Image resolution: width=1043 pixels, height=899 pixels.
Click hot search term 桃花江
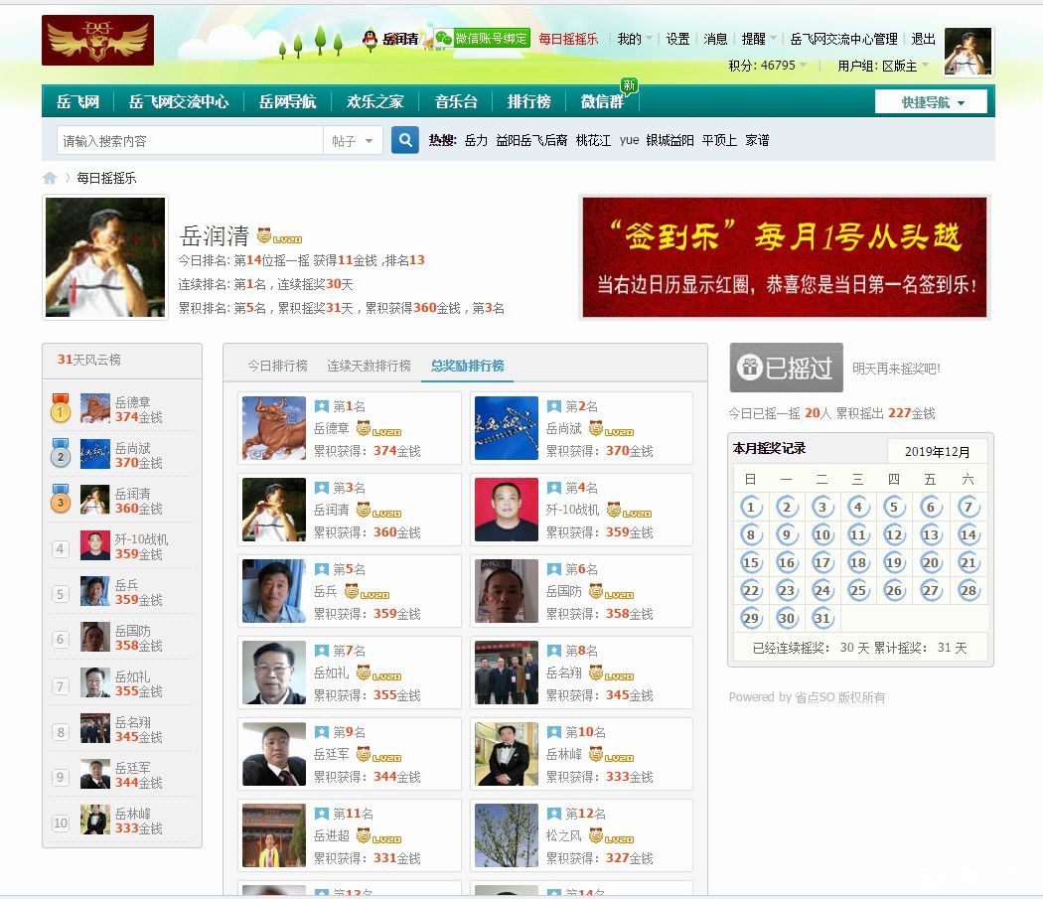(x=593, y=140)
